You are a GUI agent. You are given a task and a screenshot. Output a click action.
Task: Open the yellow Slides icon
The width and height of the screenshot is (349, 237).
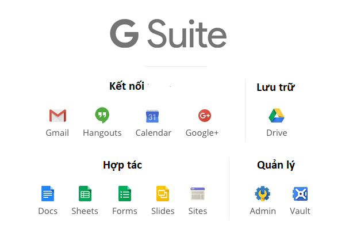(x=163, y=193)
